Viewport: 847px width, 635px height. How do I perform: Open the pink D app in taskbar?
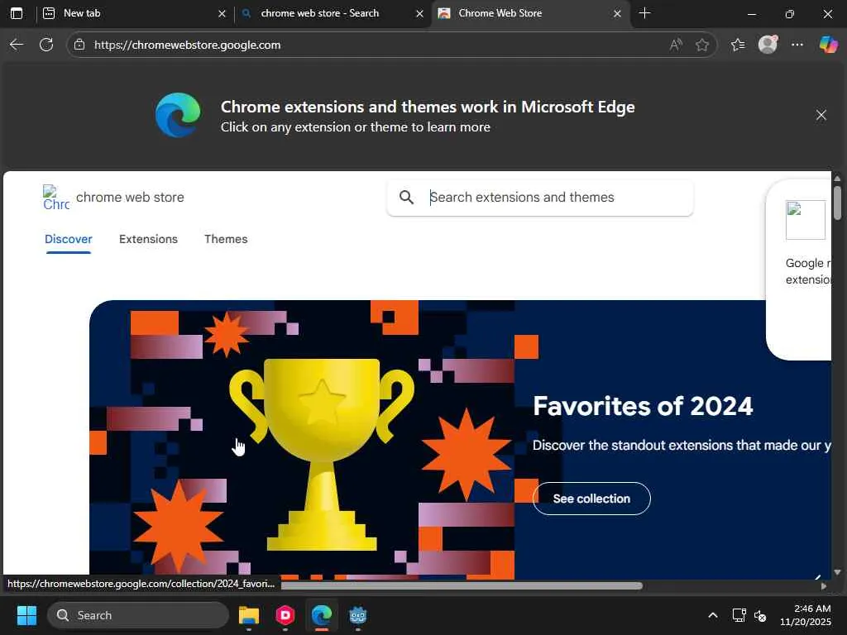pyautogui.click(x=285, y=615)
